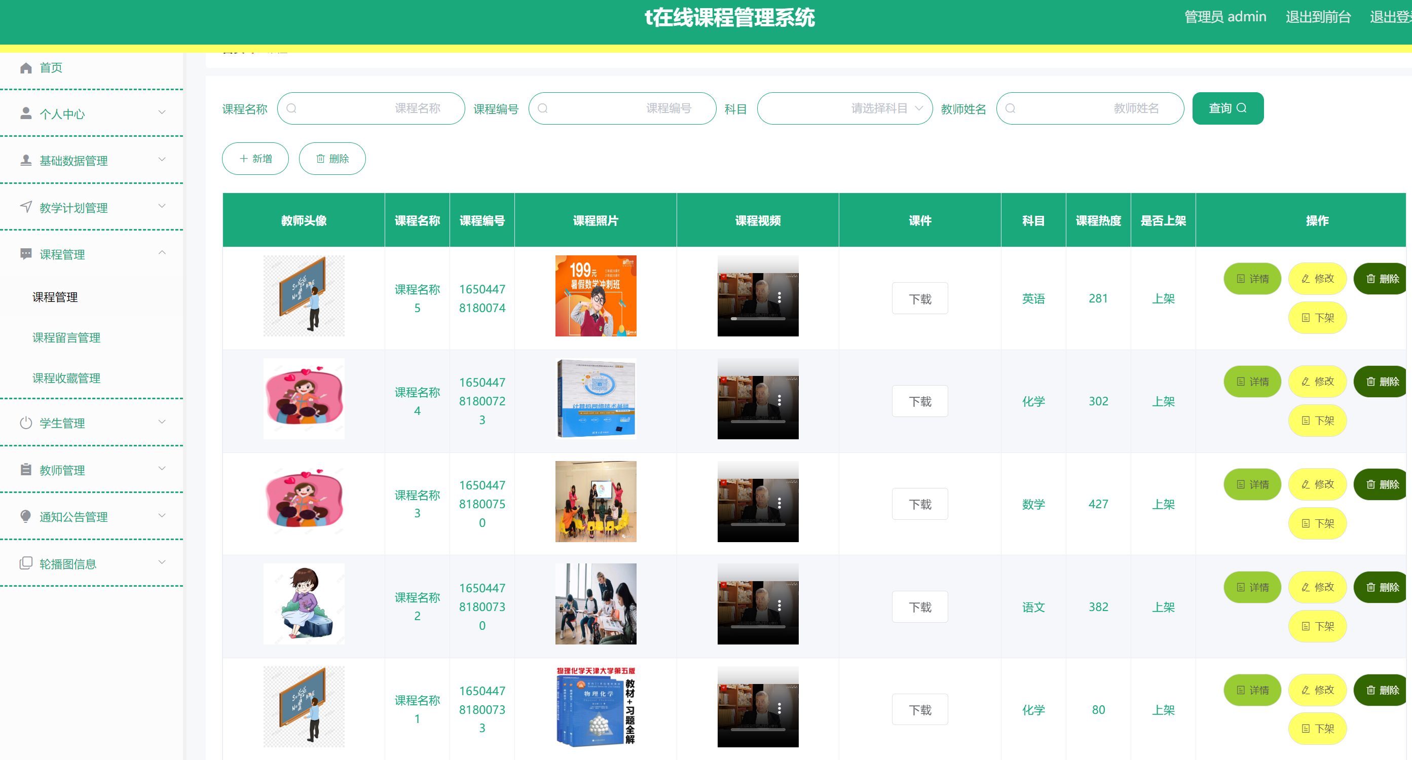Click the magnifier icon in 课程名称 field
The height and width of the screenshot is (760, 1412).
[291, 108]
